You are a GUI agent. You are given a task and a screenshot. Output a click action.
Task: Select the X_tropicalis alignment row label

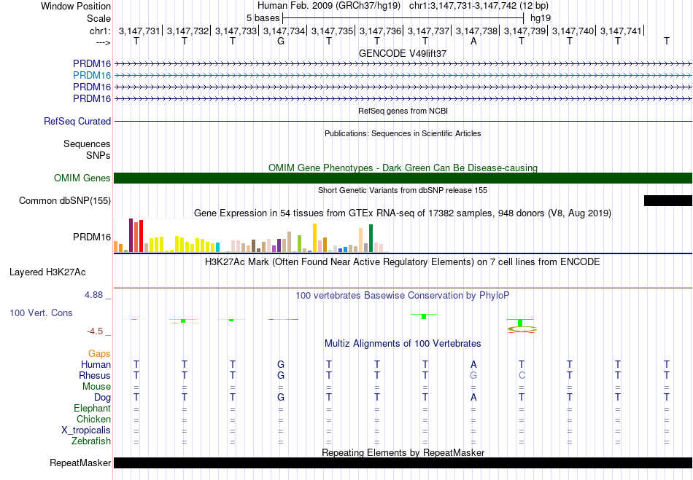pos(86,430)
